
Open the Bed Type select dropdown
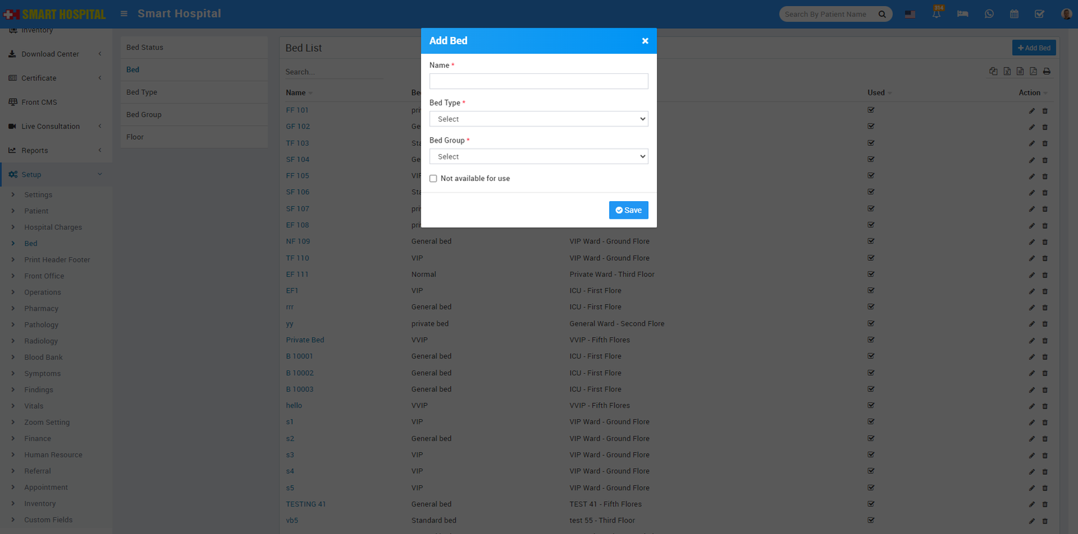538,119
